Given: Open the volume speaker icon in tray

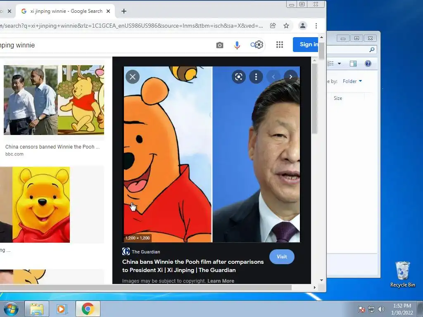Looking at the screenshot, I should coord(381,309).
